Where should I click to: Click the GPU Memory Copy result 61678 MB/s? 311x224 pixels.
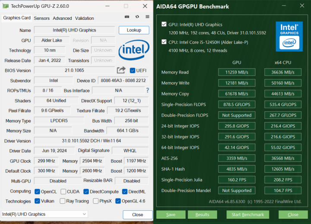(x=237, y=94)
